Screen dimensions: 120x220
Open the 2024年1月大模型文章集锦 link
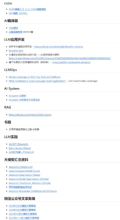pos(22,210)
